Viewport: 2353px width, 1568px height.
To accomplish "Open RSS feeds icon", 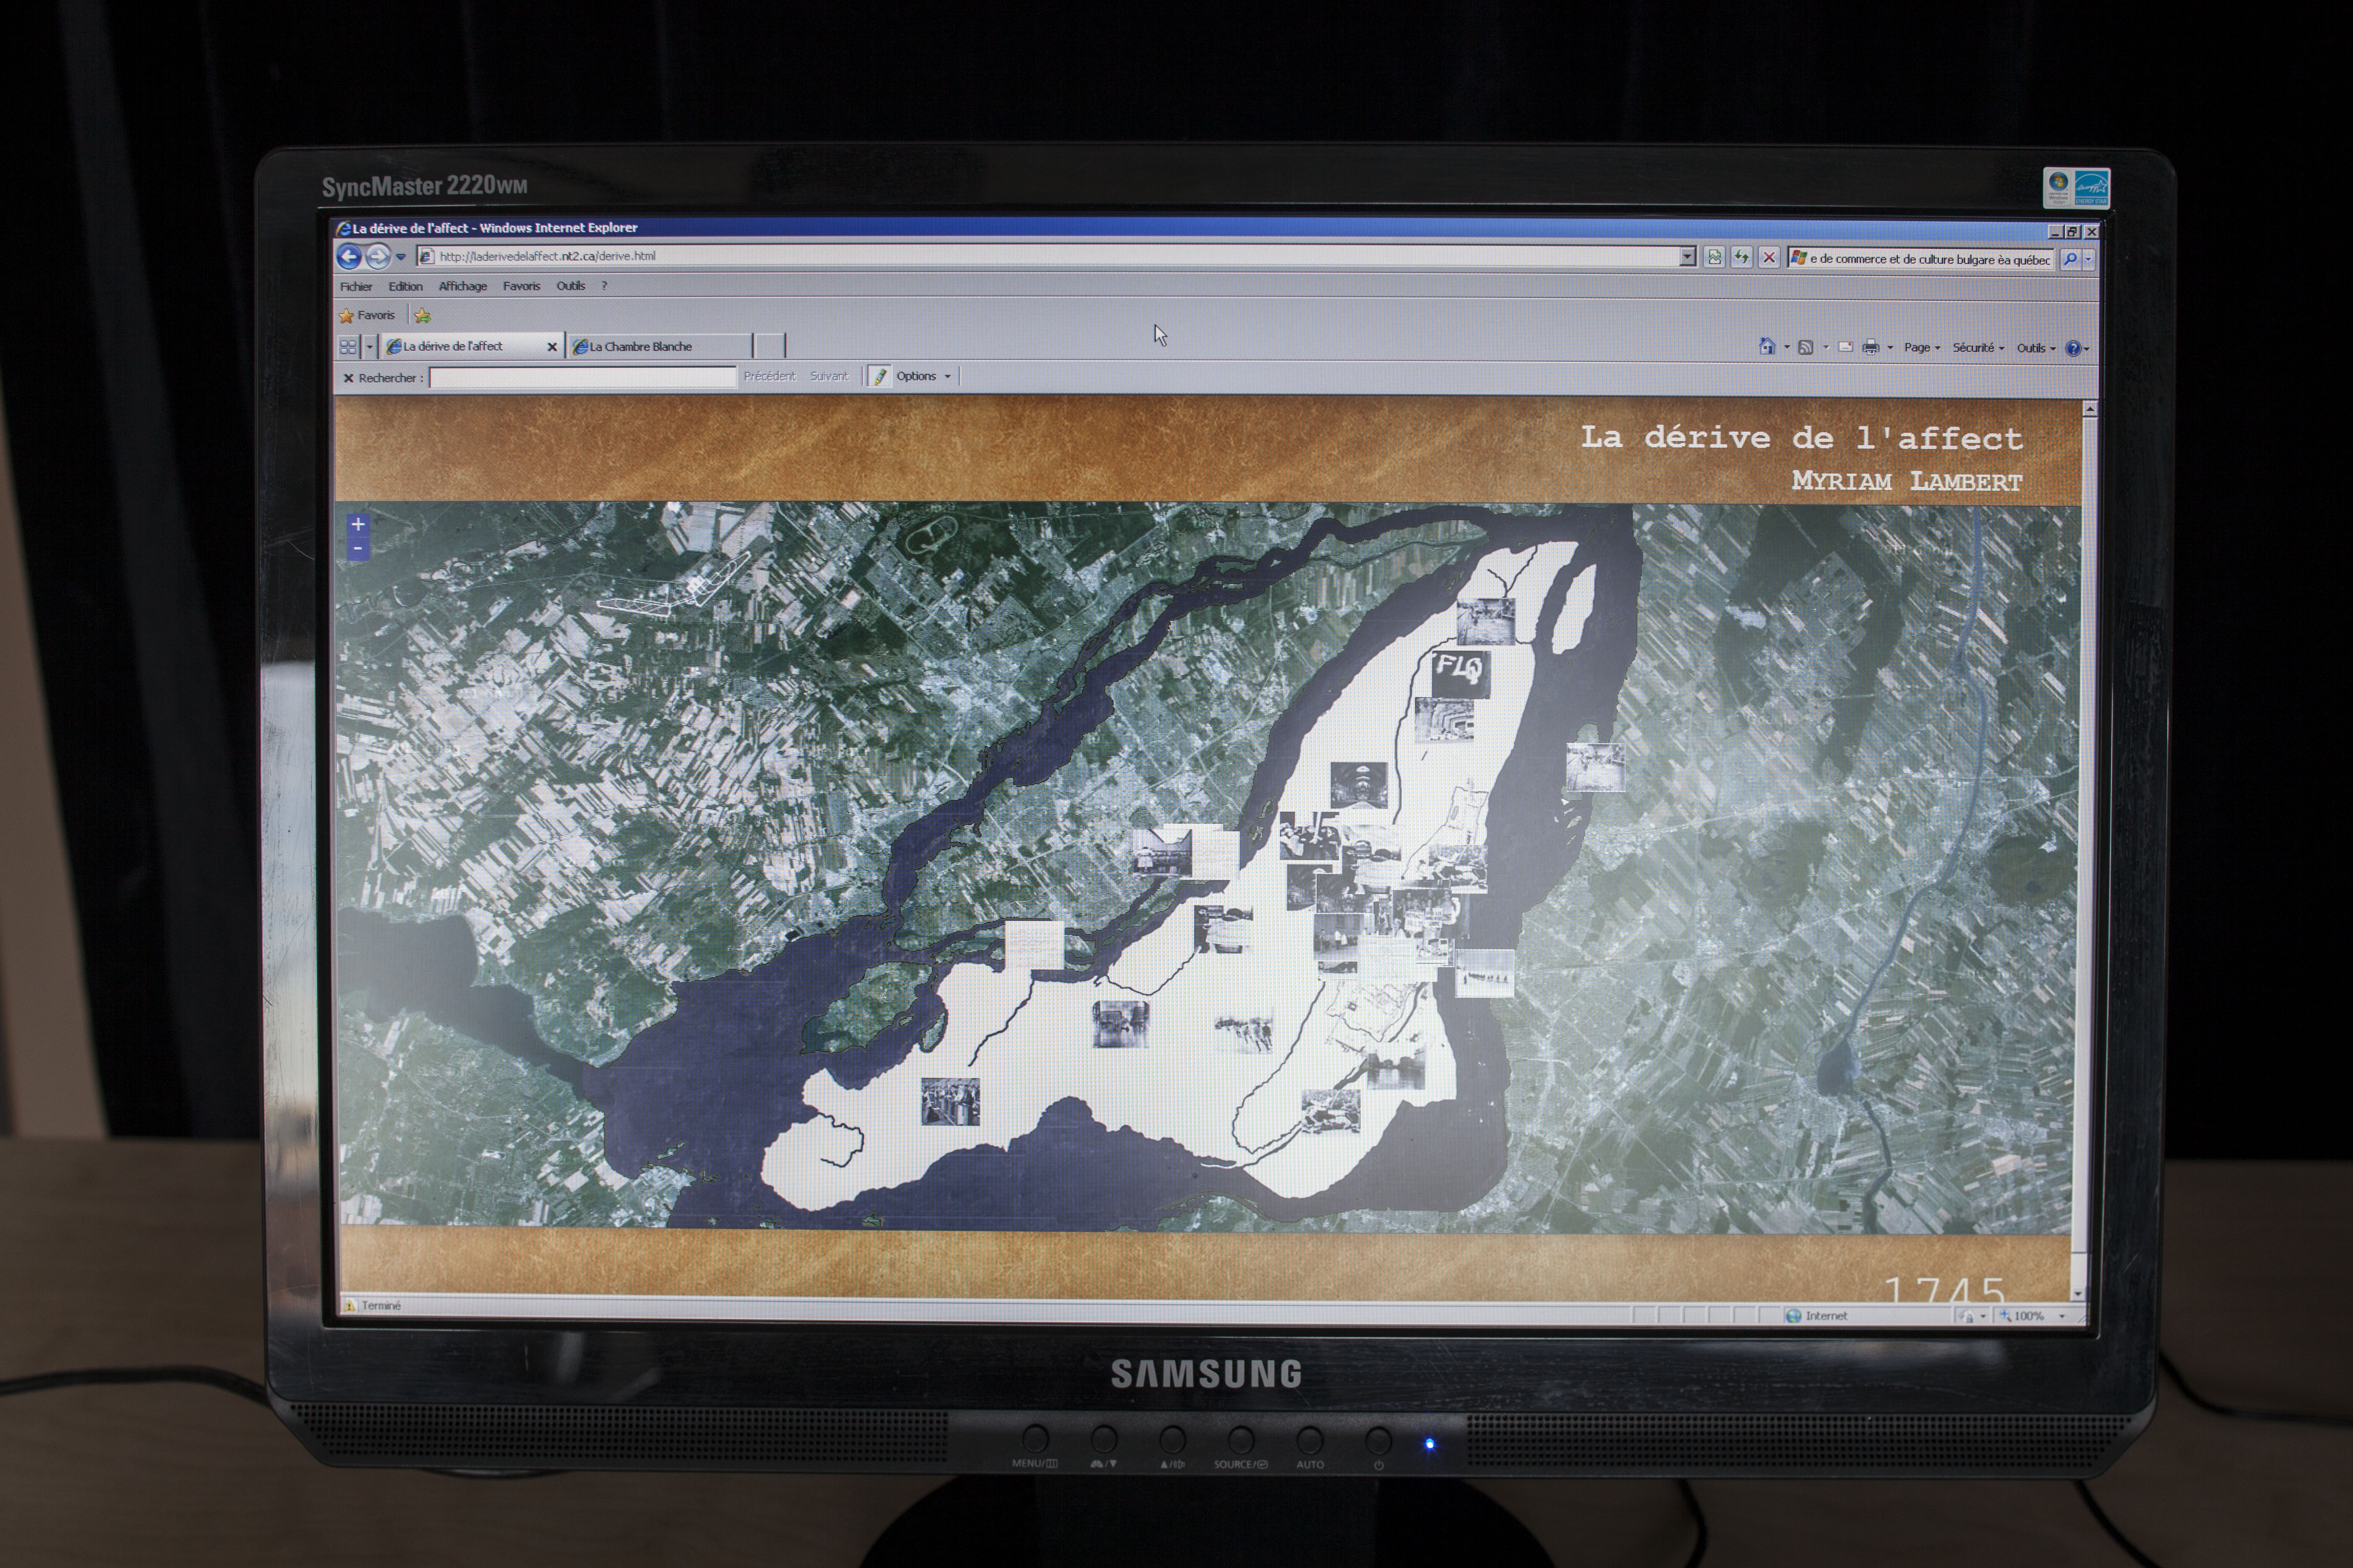I will point(1806,348).
